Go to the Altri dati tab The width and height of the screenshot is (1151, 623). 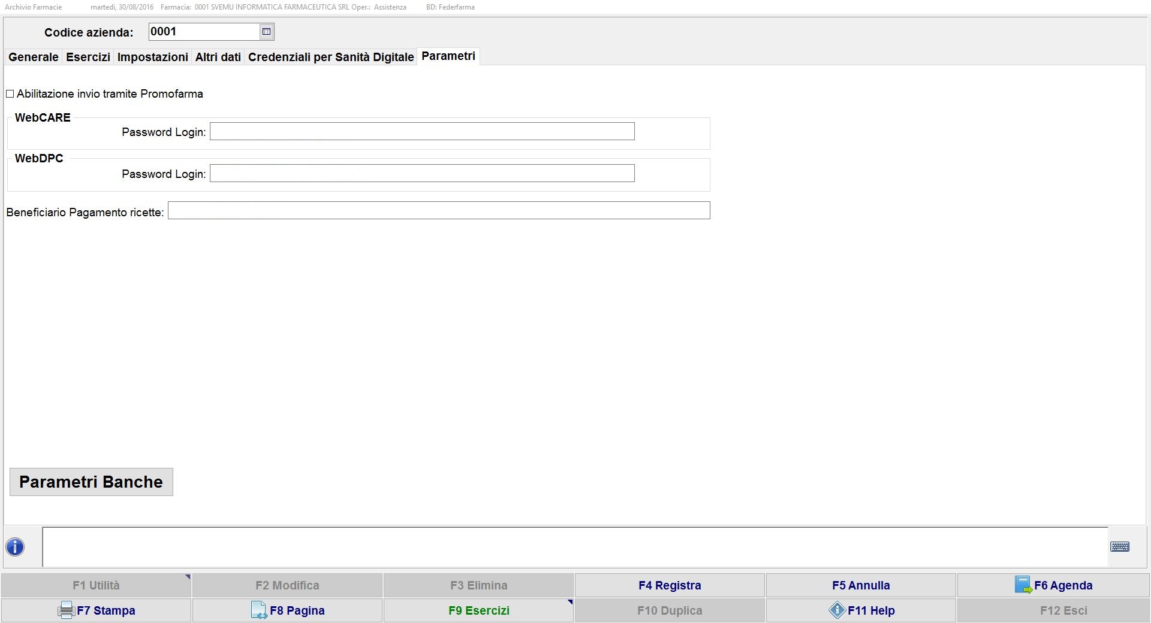(x=218, y=57)
